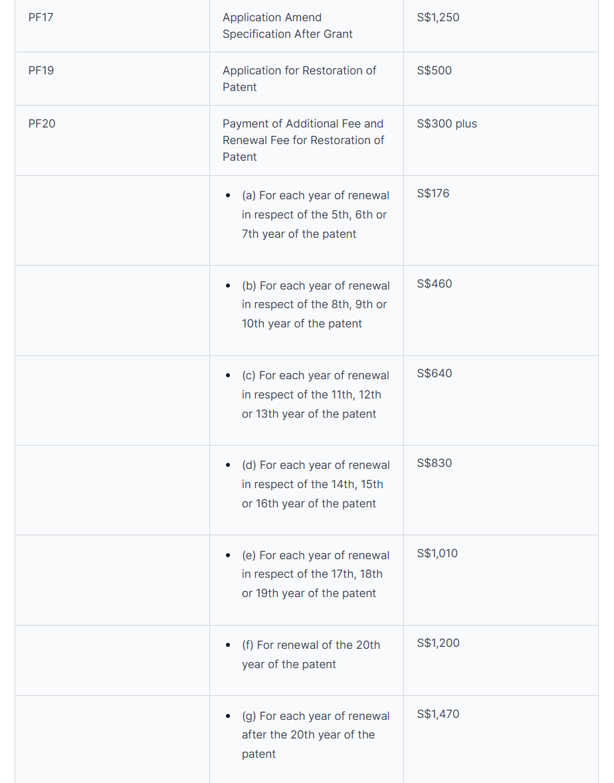614x783 pixels.
Task: Click the S$830 fee amount
Action: coord(434,463)
